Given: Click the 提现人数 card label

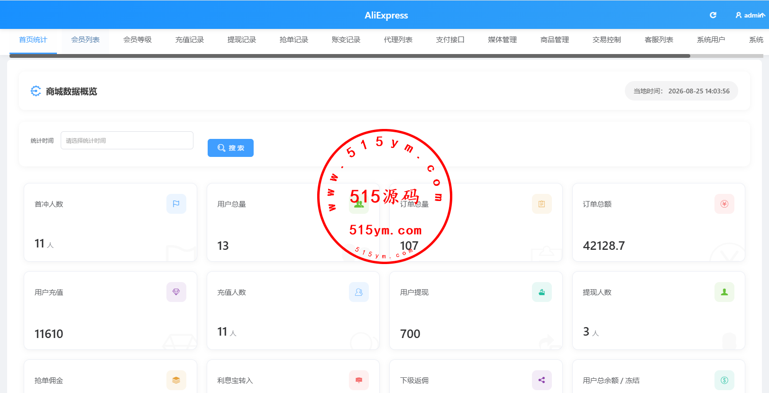Looking at the screenshot, I should tap(597, 292).
